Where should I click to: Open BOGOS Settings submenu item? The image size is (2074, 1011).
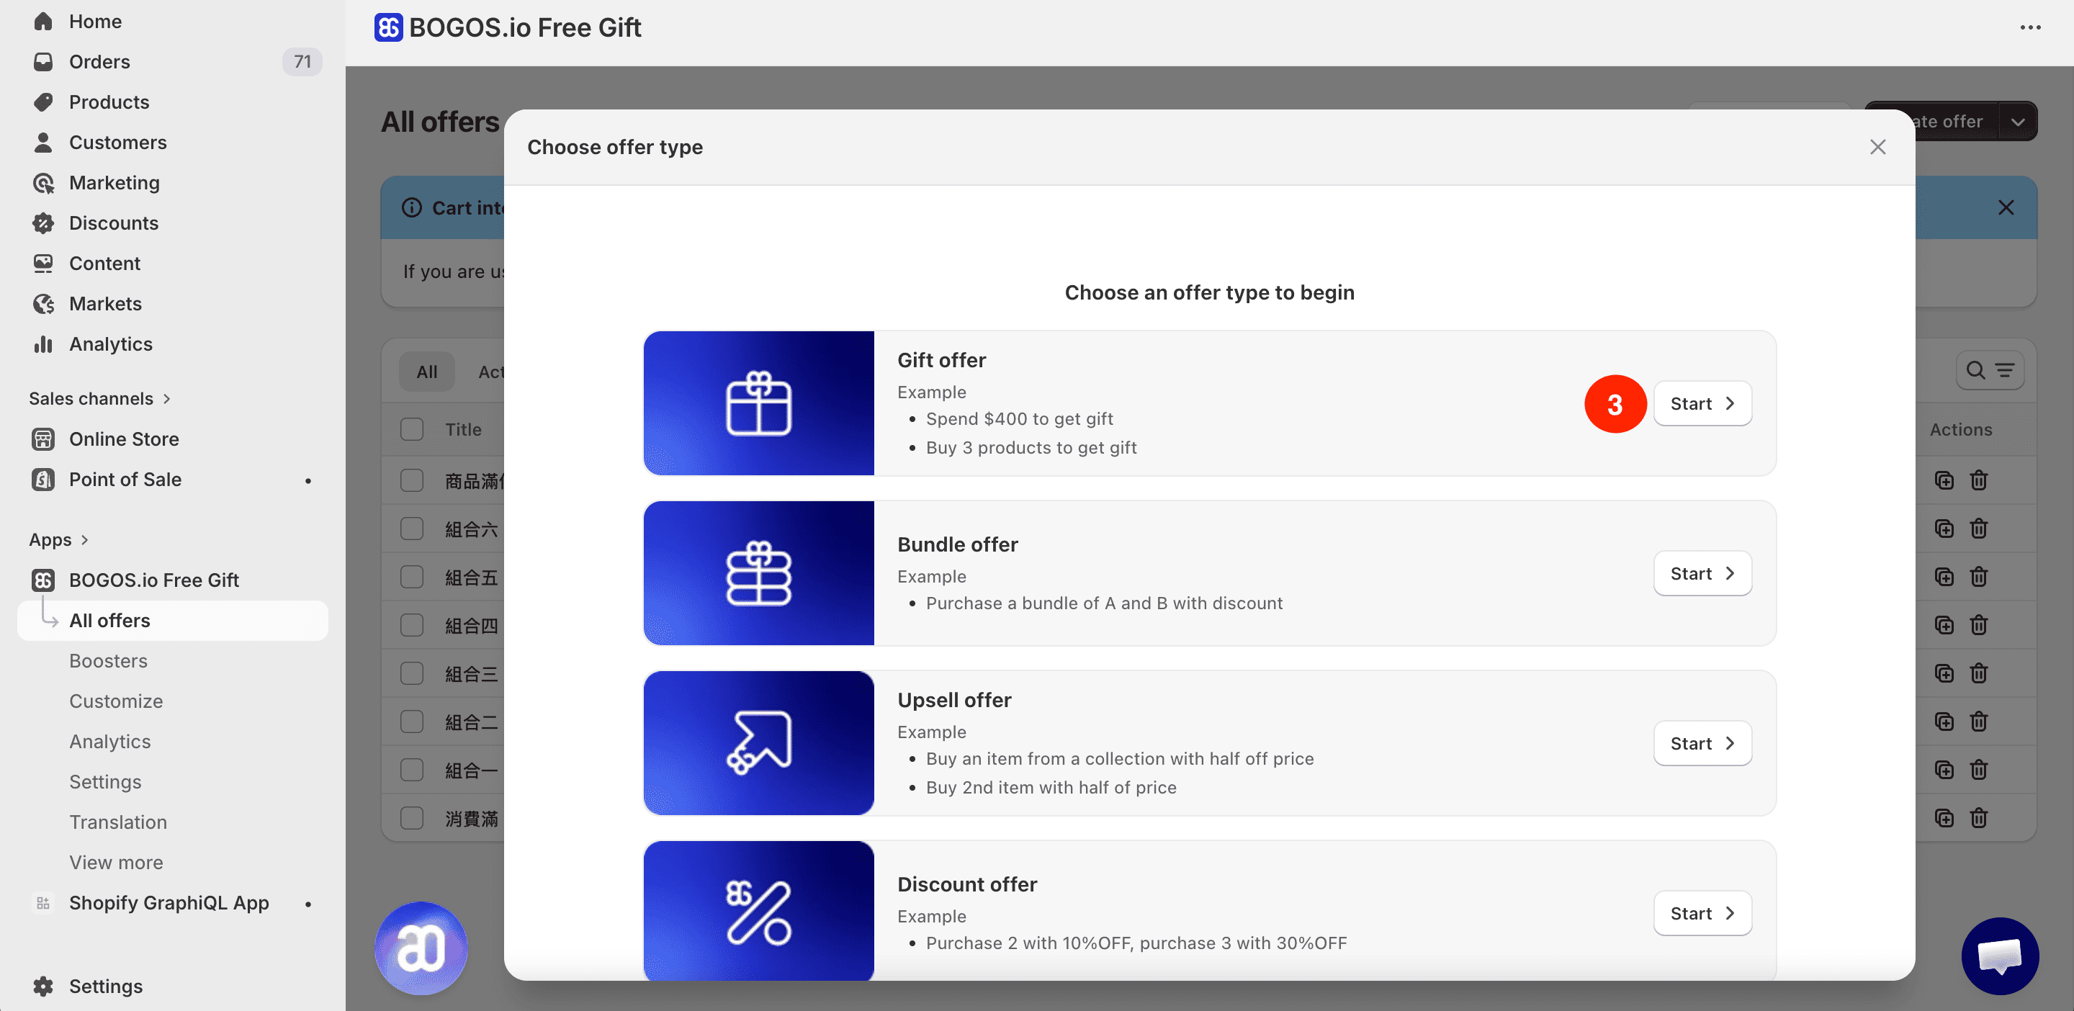point(104,781)
